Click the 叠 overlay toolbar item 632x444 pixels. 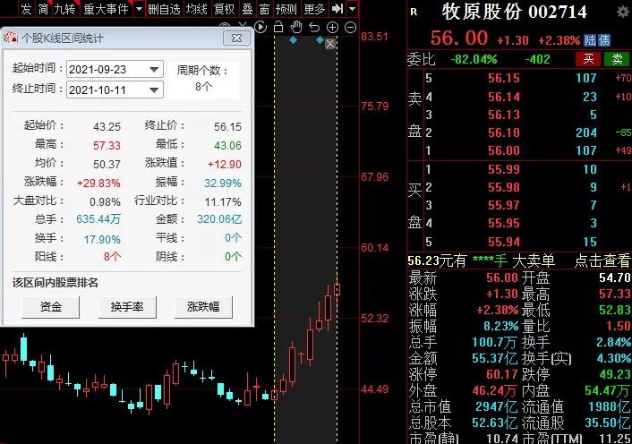click(247, 8)
